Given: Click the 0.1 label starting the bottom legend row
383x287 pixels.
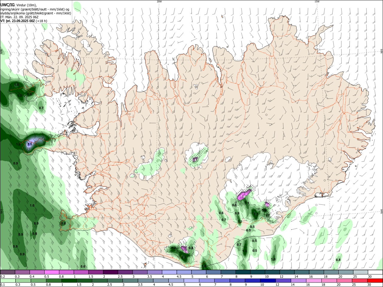Looking at the screenshot, I should pos(2,285).
